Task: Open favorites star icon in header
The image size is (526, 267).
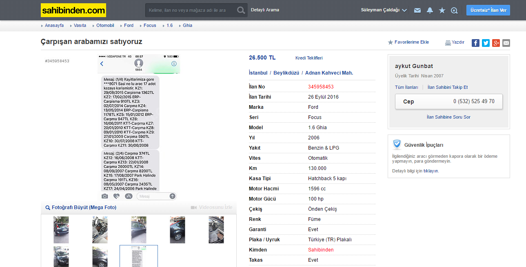Action: (442, 10)
